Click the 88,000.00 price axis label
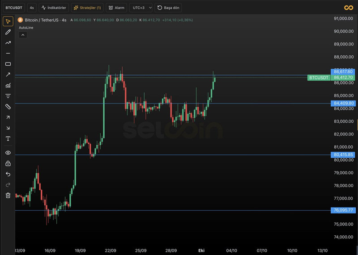The height and width of the screenshot is (255, 358). pyautogui.click(x=343, y=57)
